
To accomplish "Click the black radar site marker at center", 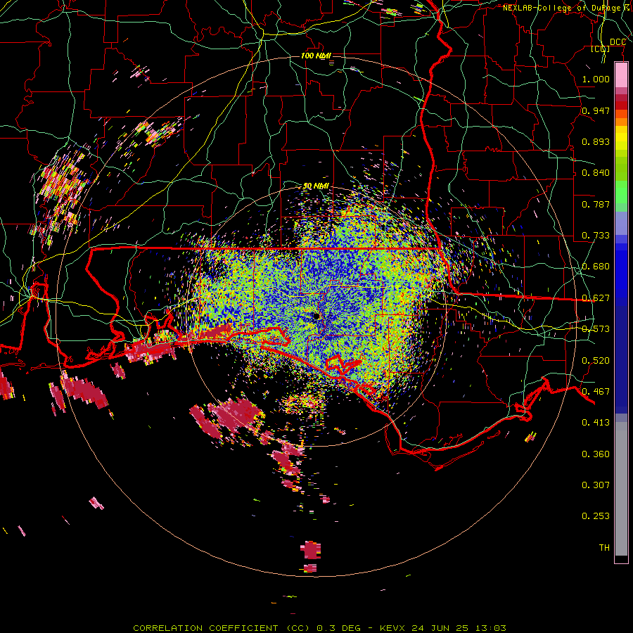I will [x=316, y=316].
